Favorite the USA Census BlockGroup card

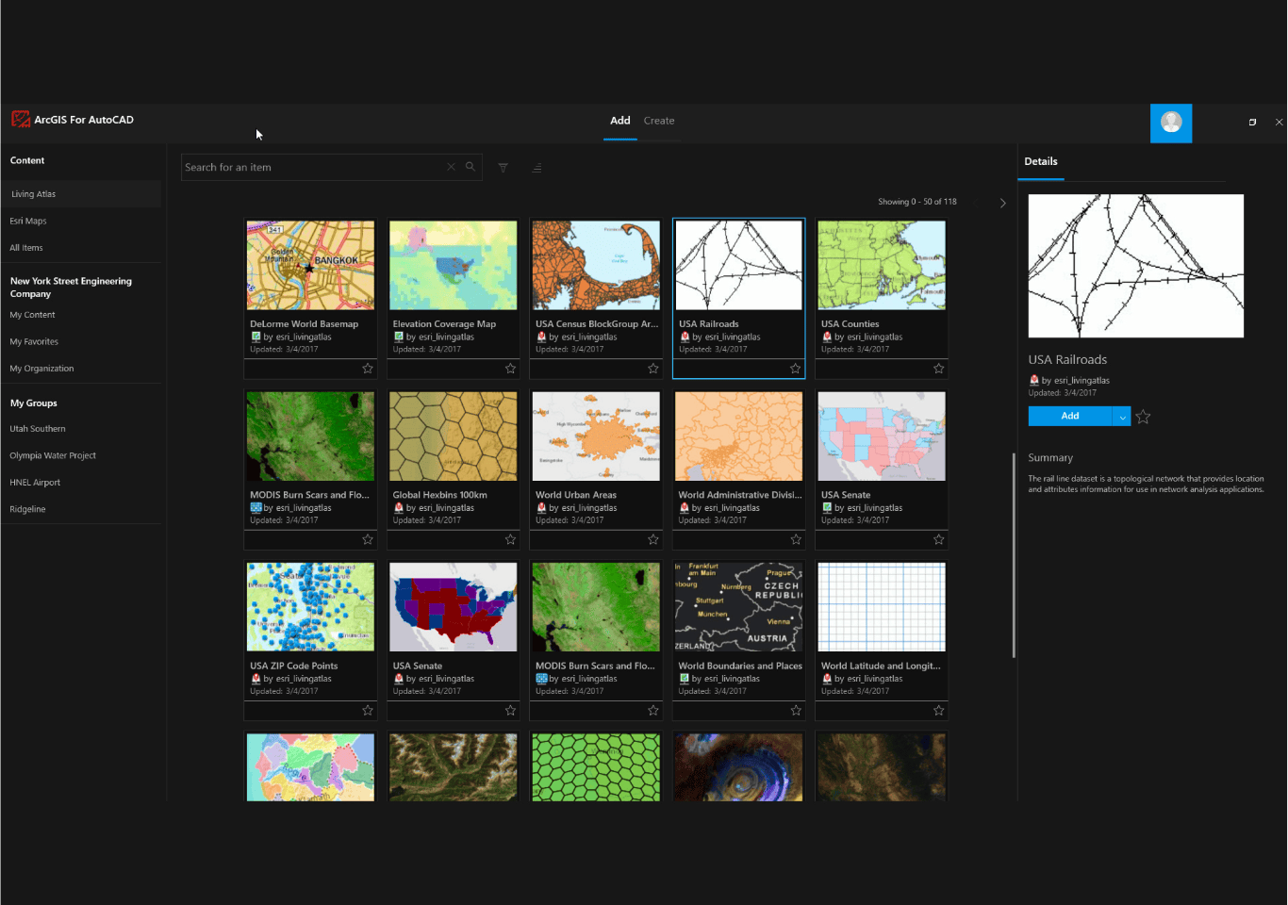click(x=653, y=369)
